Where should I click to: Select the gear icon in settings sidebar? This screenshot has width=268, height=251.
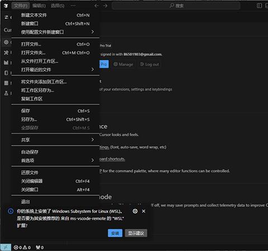tap(6, 42)
